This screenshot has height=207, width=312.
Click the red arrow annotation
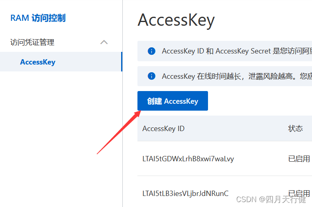click(118, 131)
